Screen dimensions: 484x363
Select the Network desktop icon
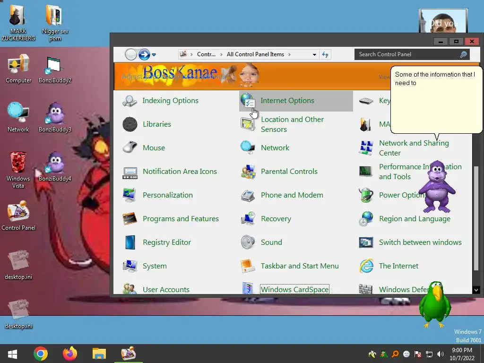click(18, 118)
